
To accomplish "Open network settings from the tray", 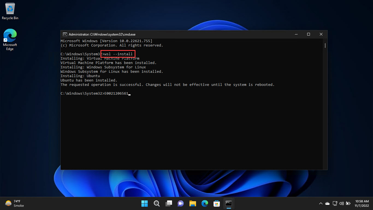I will pos(335,203).
